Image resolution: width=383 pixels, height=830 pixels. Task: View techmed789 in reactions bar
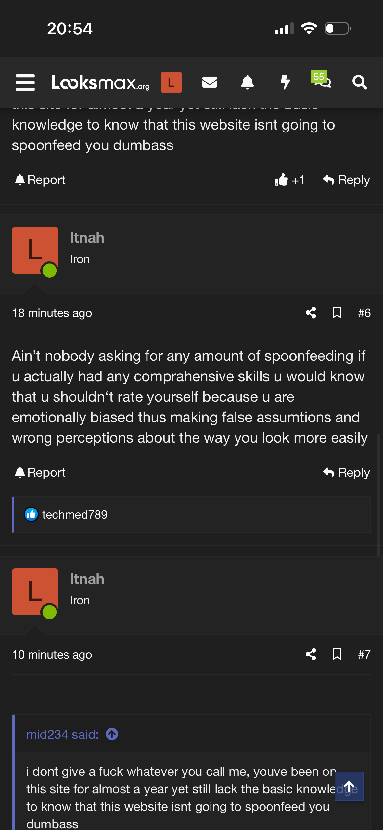click(75, 515)
